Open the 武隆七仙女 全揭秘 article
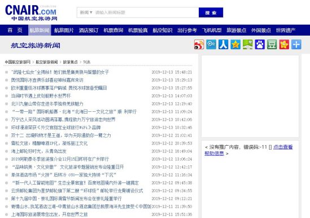 [x=60, y=72]
